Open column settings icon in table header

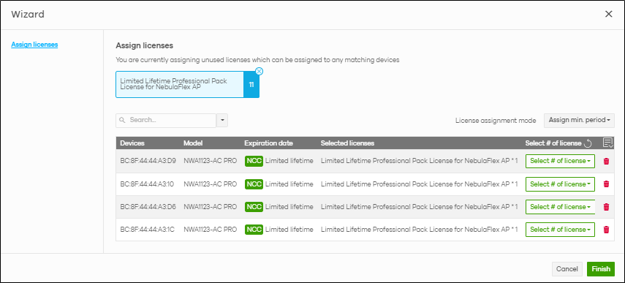608,143
